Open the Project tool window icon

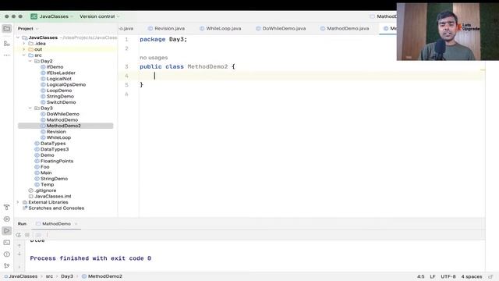7,29
